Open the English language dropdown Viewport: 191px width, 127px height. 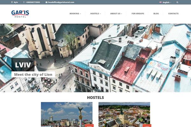(167, 2)
